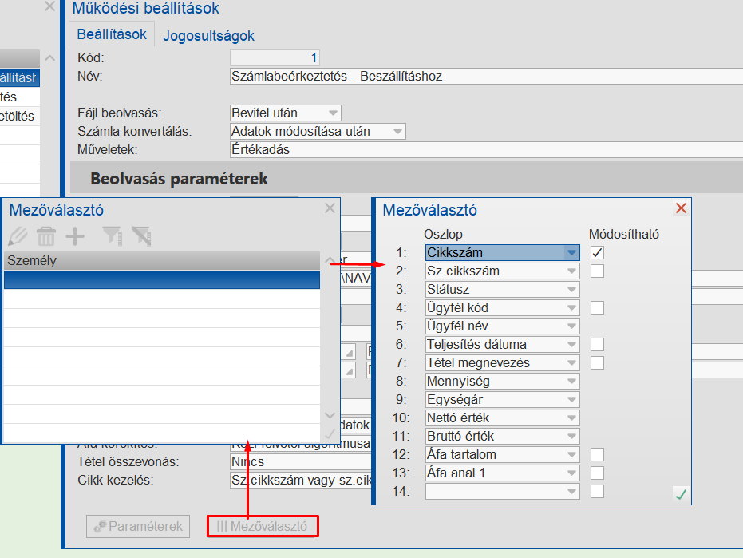
Task: Click the clear filter icon in left Mezőválasztó
Action: (x=141, y=236)
